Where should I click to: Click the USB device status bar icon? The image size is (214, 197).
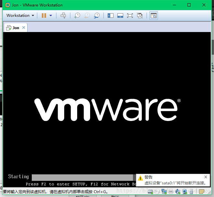click(x=191, y=192)
